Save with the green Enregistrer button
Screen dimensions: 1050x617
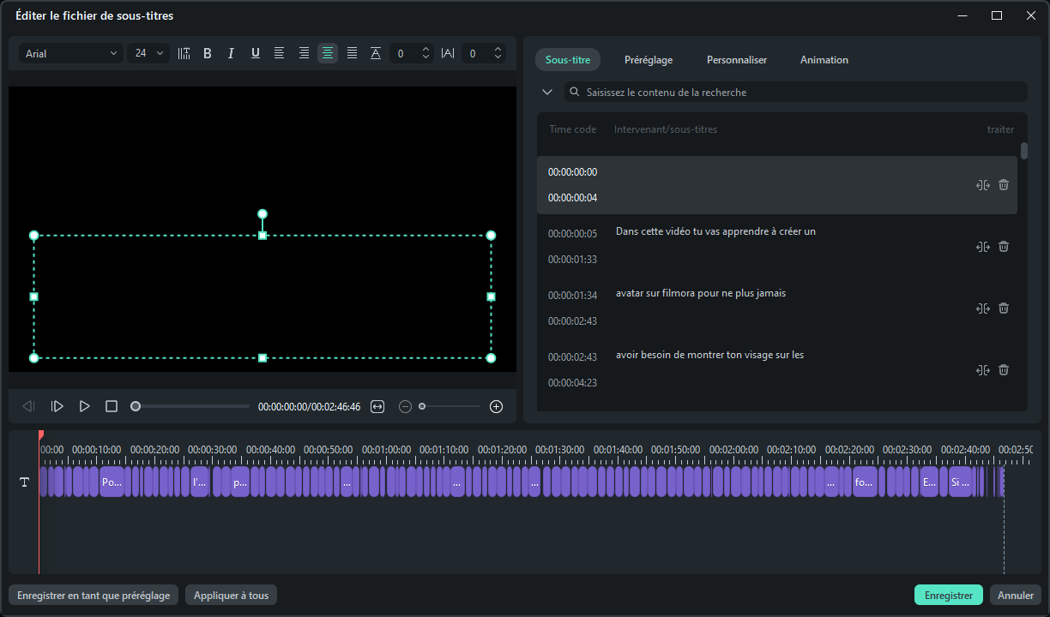[949, 596]
